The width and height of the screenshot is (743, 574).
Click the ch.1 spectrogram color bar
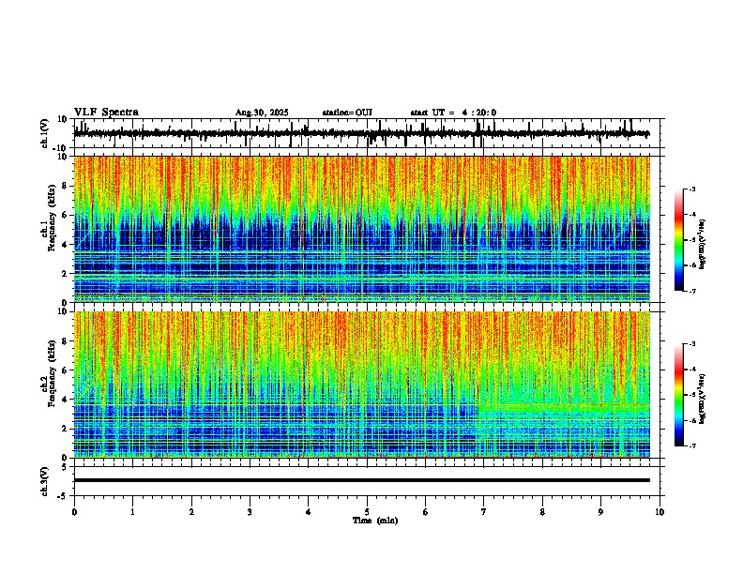679,240
